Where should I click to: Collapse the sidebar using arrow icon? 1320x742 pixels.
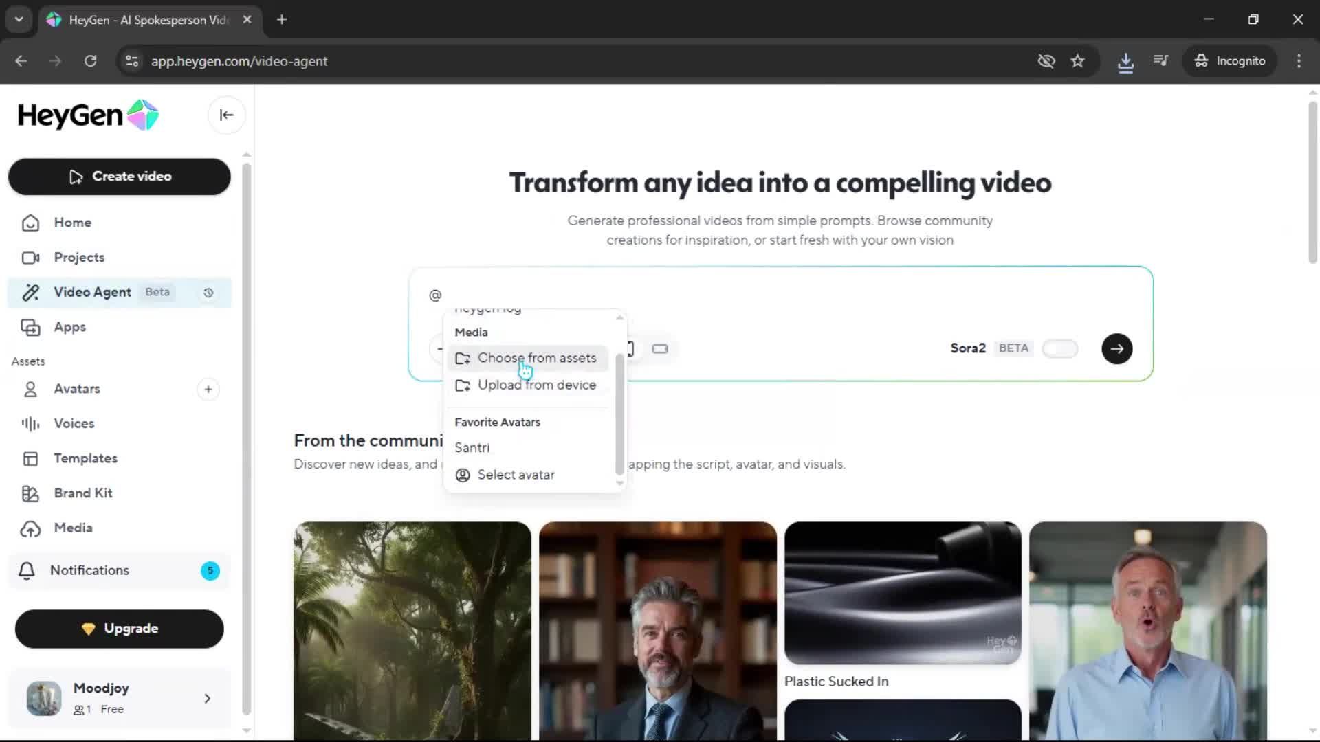[226, 115]
